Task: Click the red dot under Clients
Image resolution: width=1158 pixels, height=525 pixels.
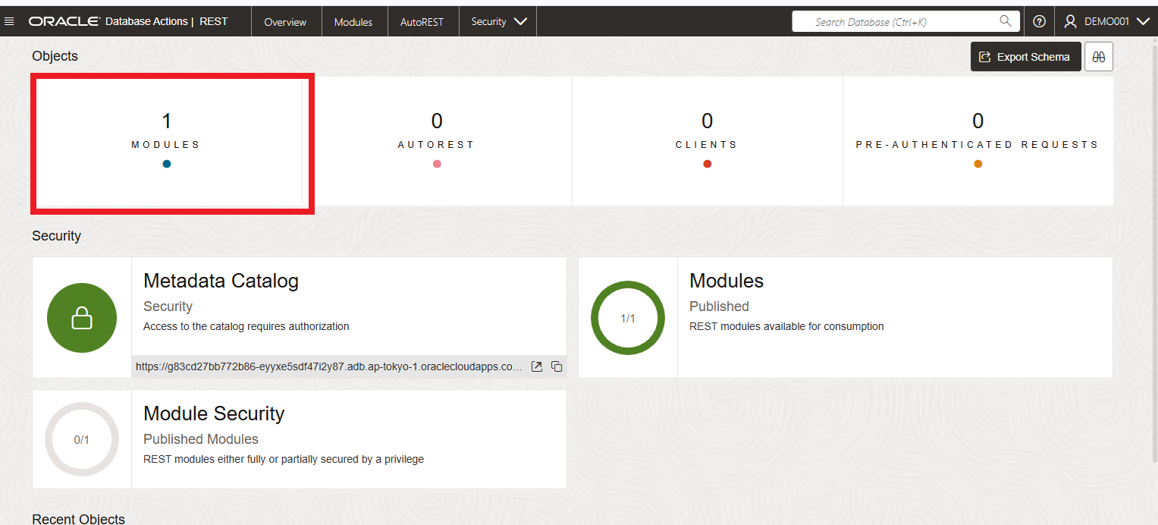Action: (x=708, y=164)
